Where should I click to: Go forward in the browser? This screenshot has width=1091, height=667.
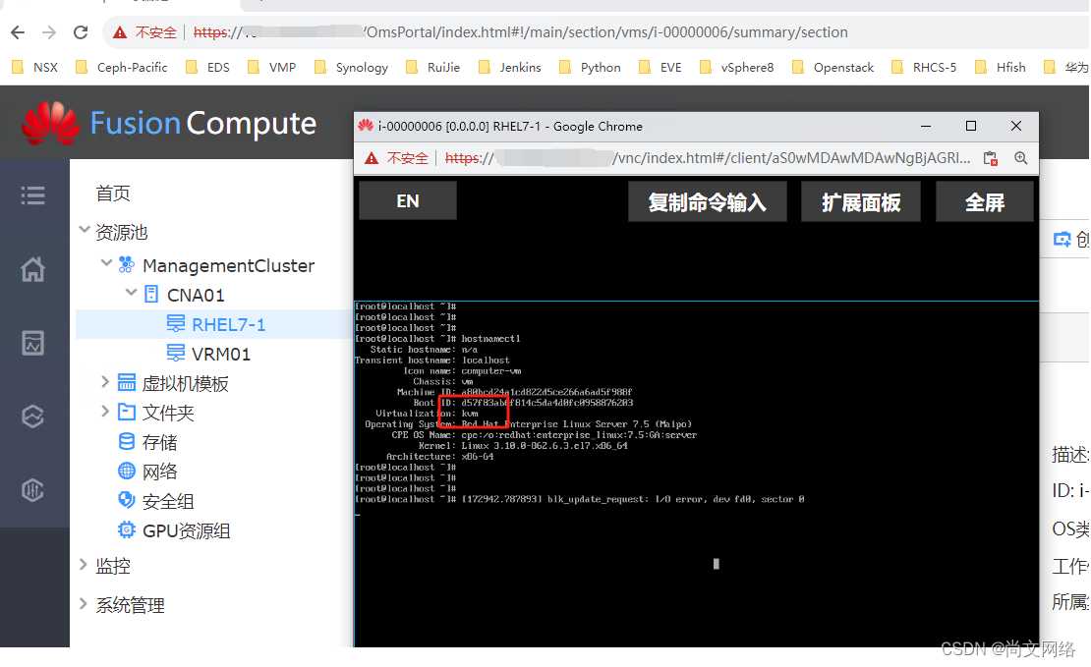[49, 32]
